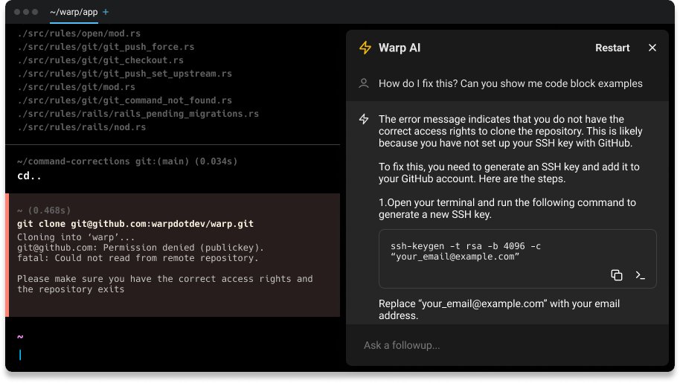Click the Cloning into 'warp' line

(x=76, y=237)
